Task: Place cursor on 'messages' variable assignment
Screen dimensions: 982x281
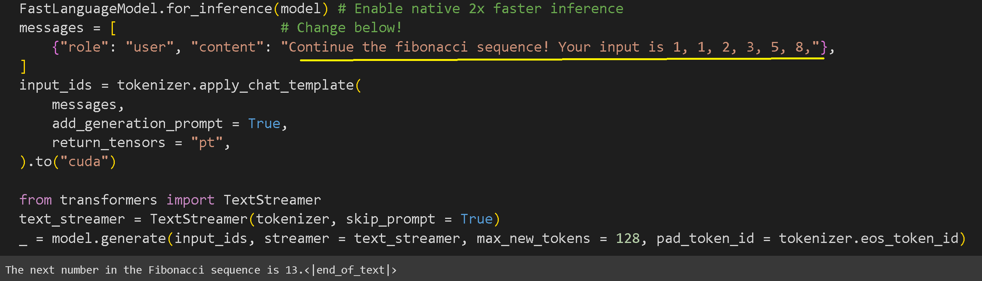Action: [x=51, y=28]
